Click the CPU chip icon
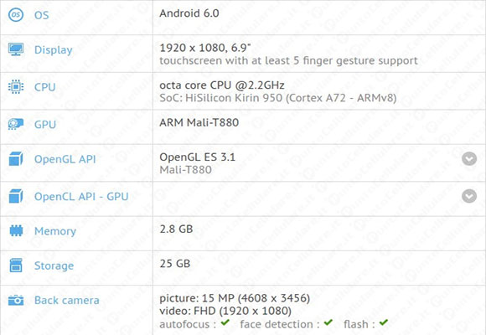 click(16, 87)
